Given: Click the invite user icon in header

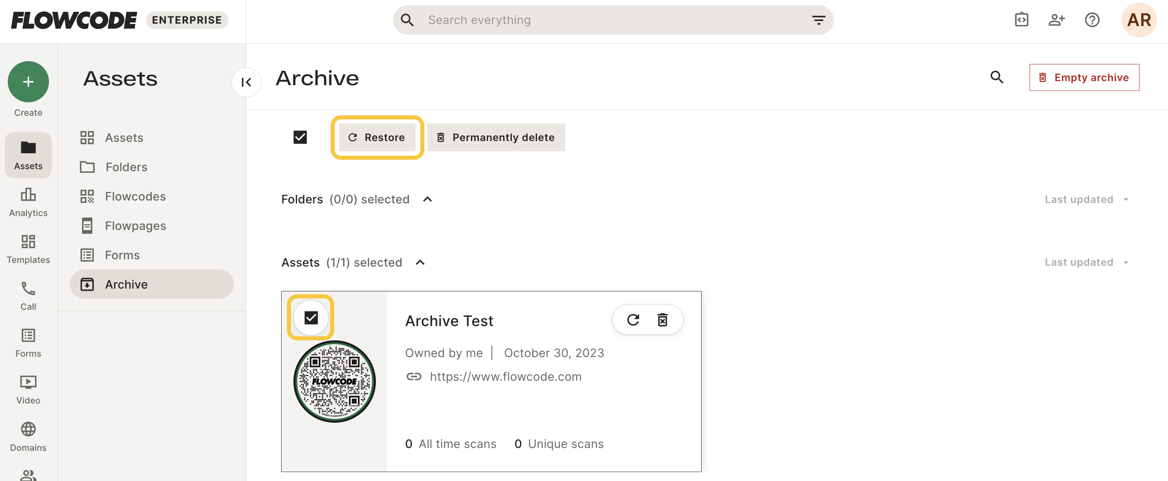Looking at the screenshot, I should tap(1057, 20).
